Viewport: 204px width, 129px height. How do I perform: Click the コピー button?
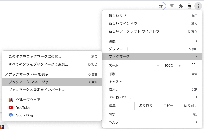click(168, 106)
